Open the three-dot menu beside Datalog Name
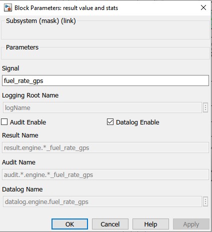The width and height of the screenshot is (212, 232). point(205,201)
